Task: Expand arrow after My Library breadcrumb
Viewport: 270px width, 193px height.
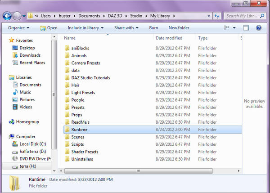Action: 174,16
